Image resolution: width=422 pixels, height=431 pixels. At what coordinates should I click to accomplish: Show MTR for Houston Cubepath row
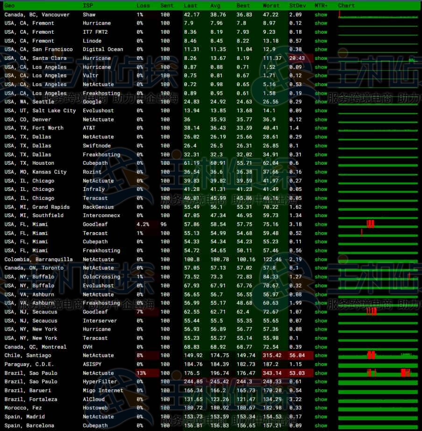pos(321,163)
